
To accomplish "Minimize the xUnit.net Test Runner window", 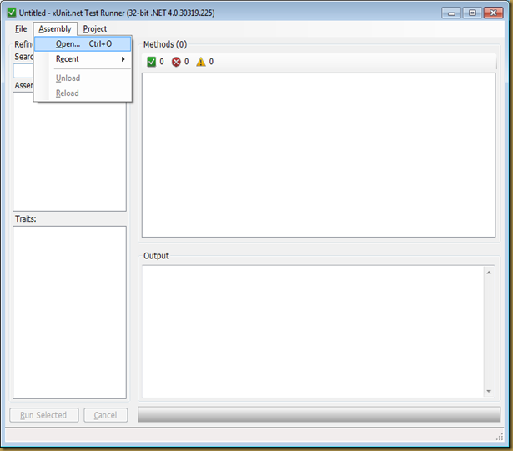I will (x=451, y=13).
